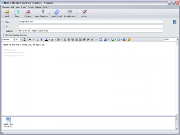
Task: Align text left
Action: (x=65, y=40)
